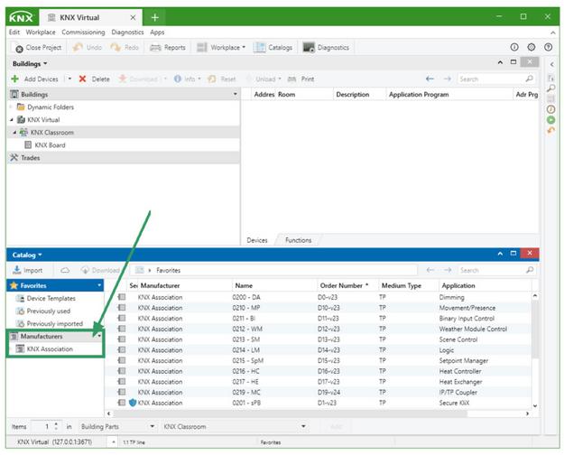The width and height of the screenshot is (564, 455).
Task: Open settings gear icon at top right
Action: tap(531, 47)
